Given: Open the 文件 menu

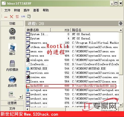Looking at the screenshot, I should point(7,10).
